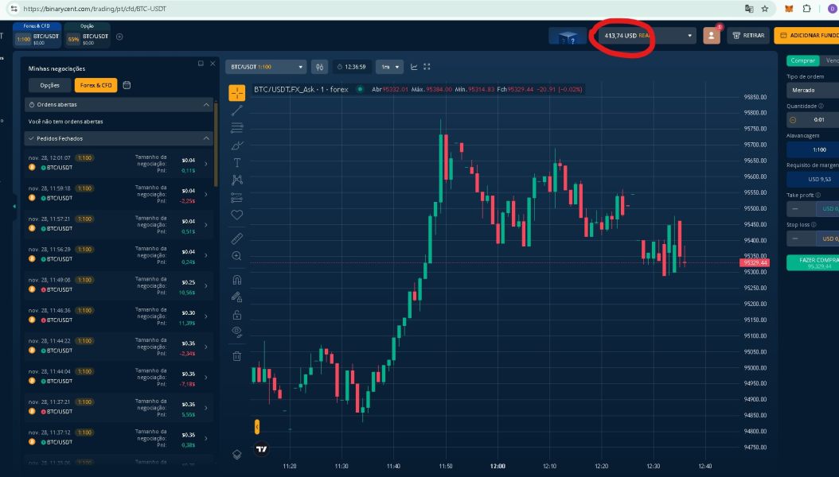Switch to the Opções tab
839x477 pixels.
click(50, 85)
